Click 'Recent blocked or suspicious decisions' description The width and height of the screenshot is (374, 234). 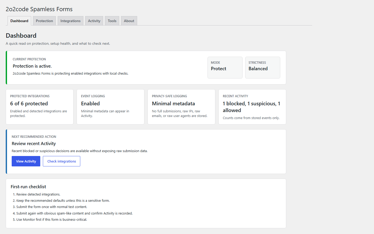[79, 151]
